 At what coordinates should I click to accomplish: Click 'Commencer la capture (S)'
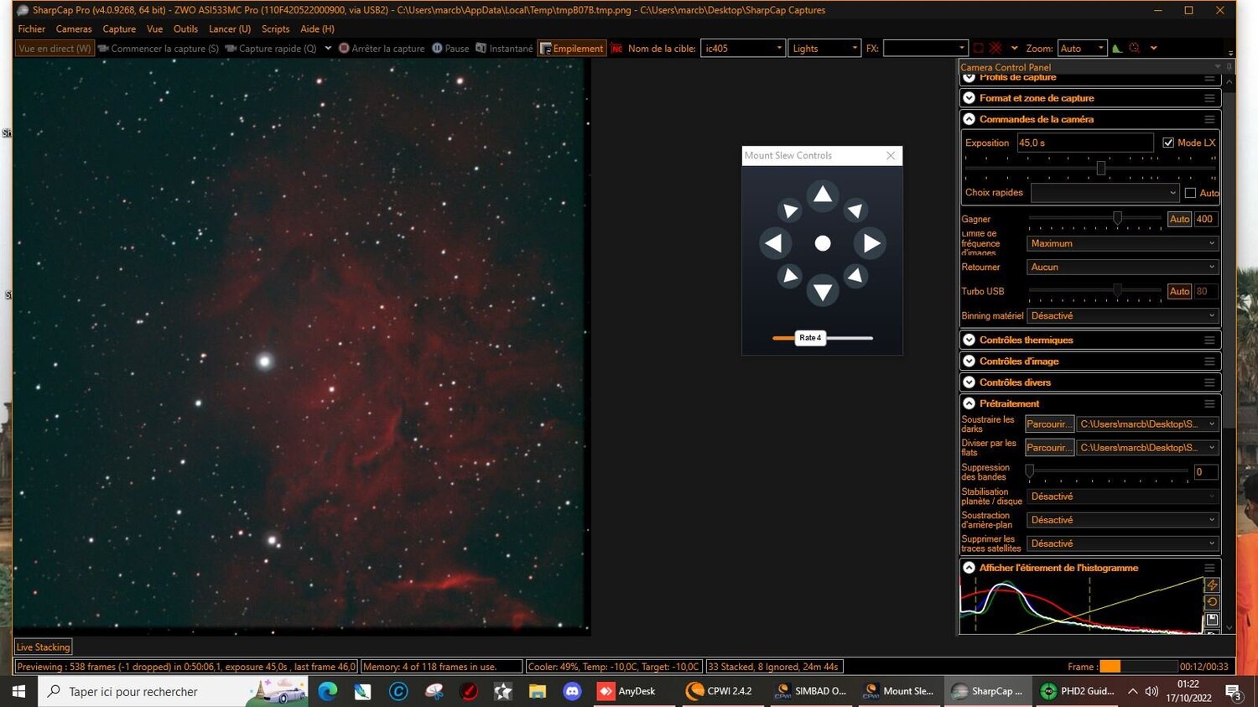coord(159,49)
